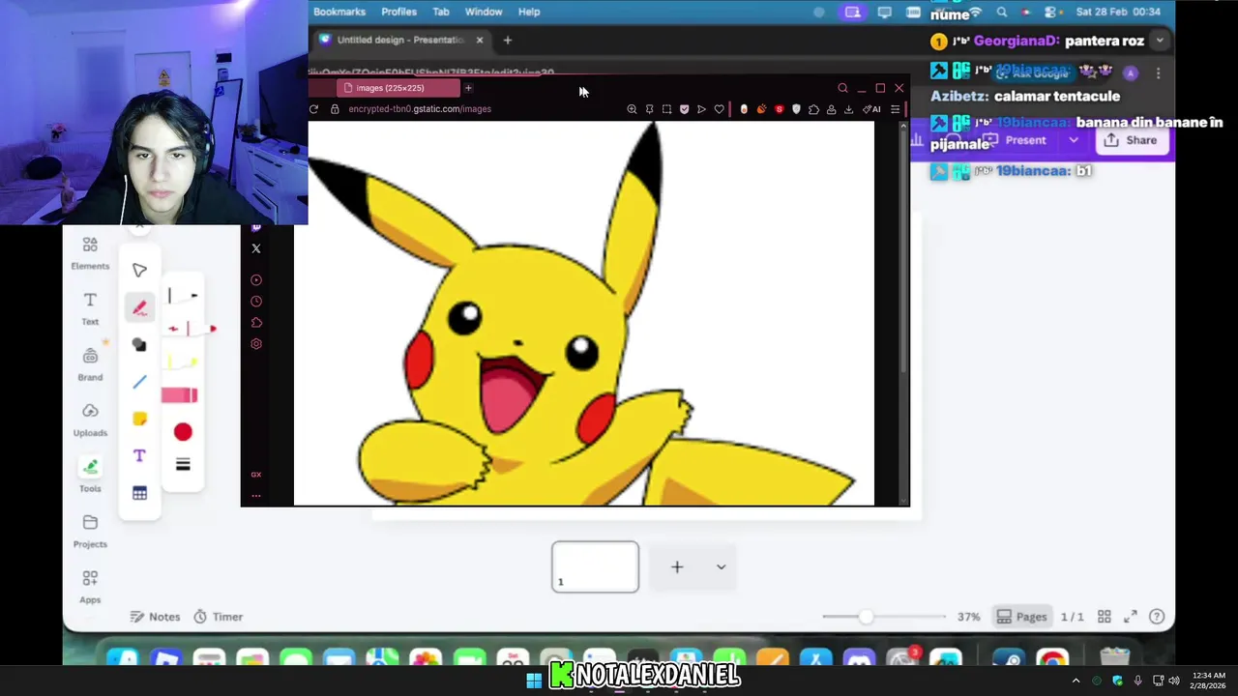Click the Share button in Canva

pos(1131,140)
